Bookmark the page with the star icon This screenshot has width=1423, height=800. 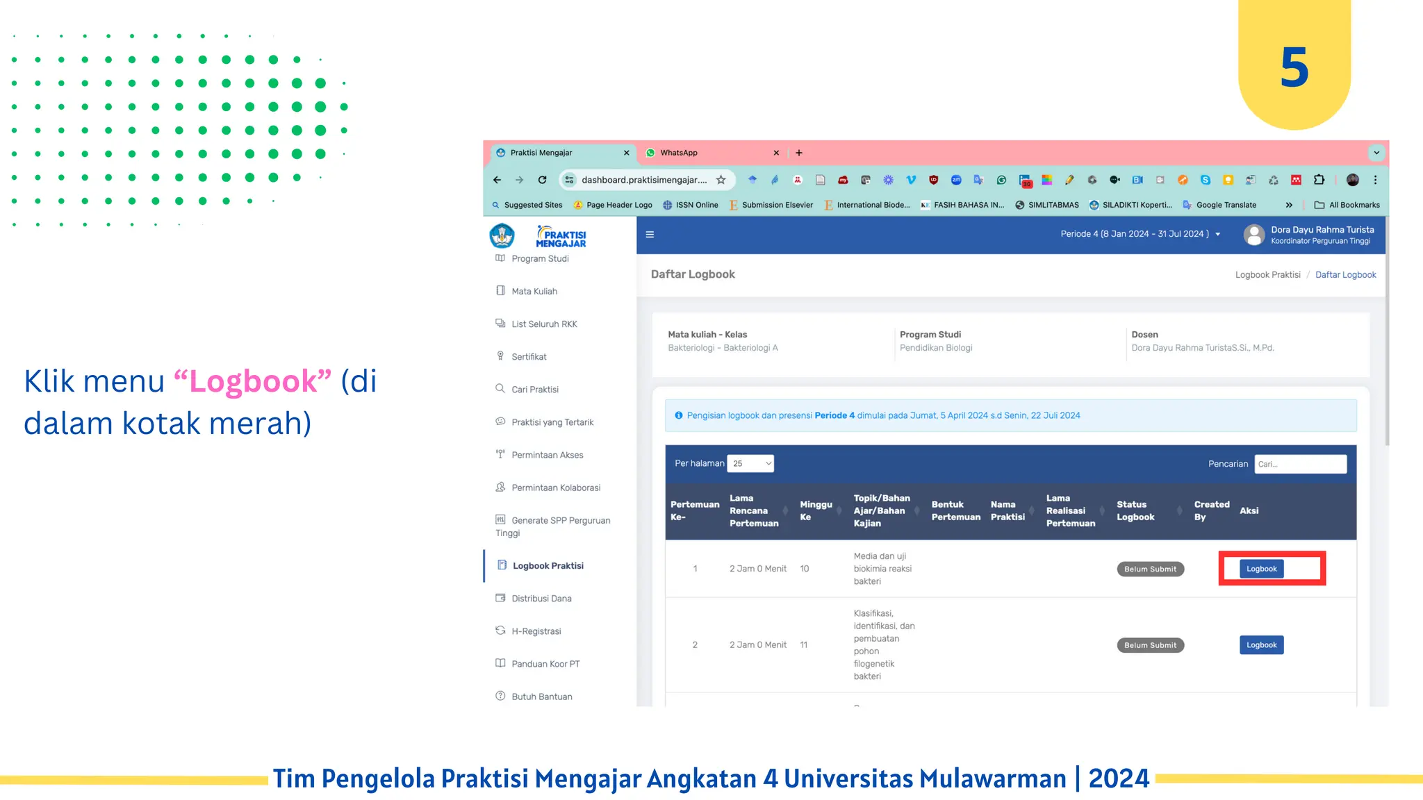tap(721, 180)
